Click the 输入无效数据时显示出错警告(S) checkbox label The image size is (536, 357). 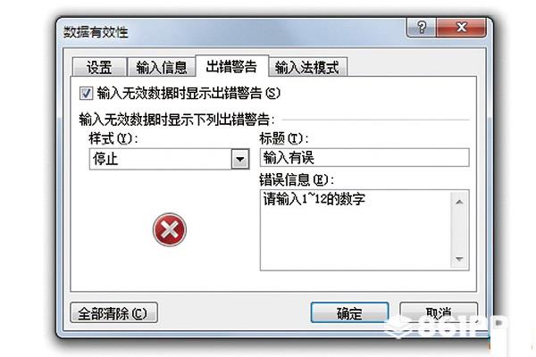pyautogui.click(x=188, y=93)
